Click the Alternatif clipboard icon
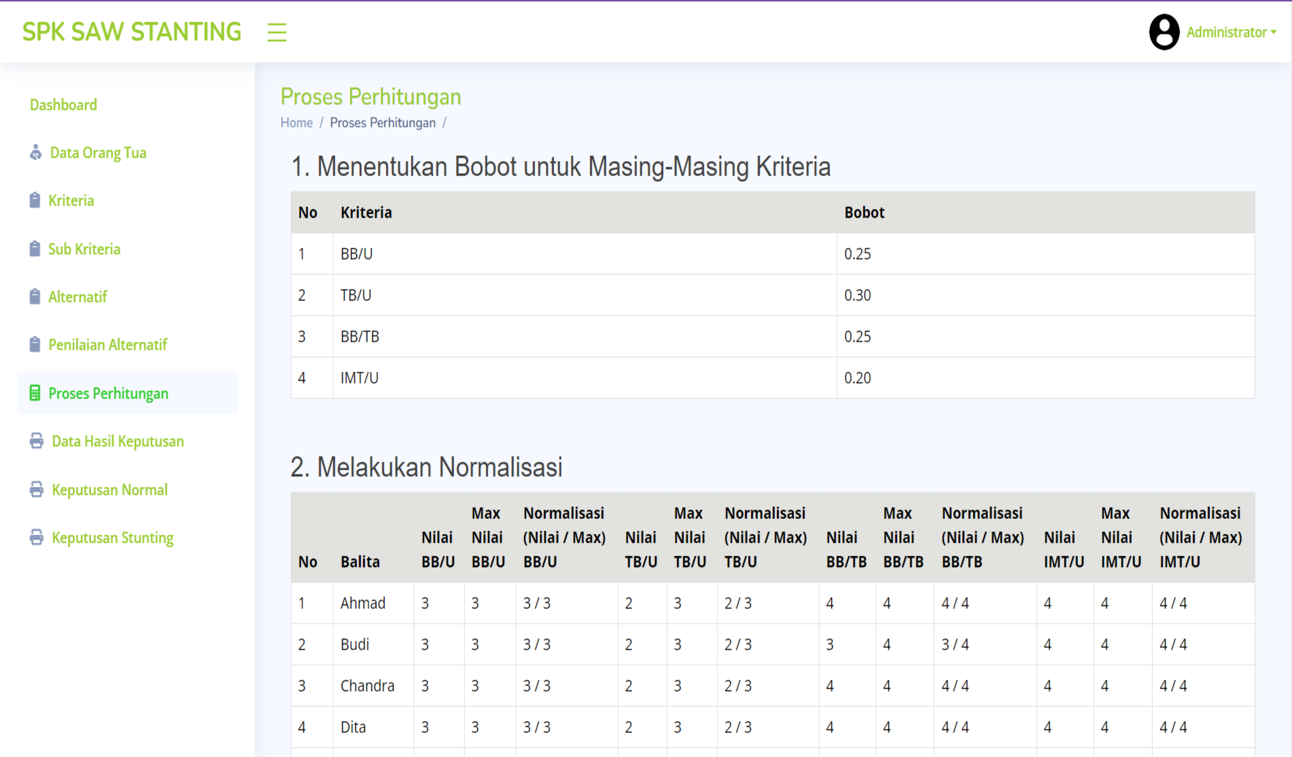Viewport: 1292px width, 757px height. [35, 297]
